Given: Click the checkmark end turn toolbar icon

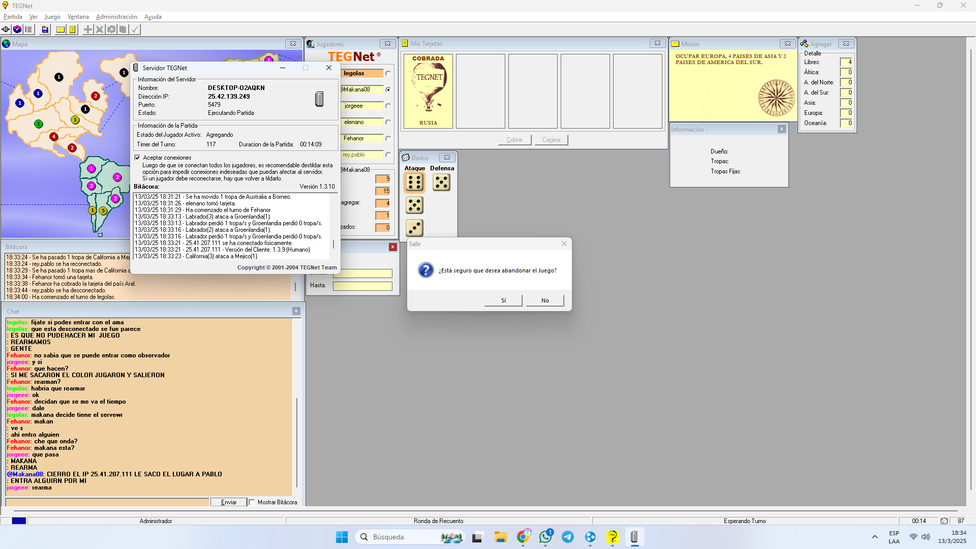Looking at the screenshot, I should 135,29.
